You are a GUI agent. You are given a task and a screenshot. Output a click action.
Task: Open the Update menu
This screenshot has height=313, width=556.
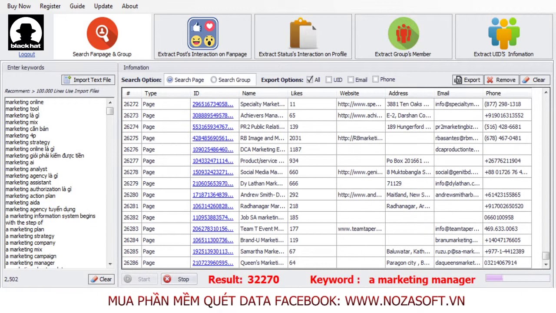click(x=103, y=6)
